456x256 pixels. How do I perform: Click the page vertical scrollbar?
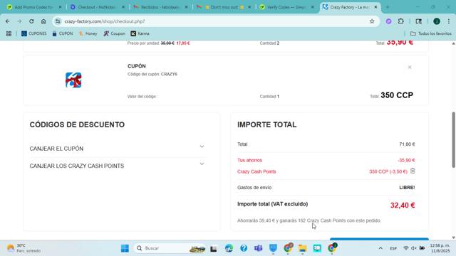click(453, 139)
